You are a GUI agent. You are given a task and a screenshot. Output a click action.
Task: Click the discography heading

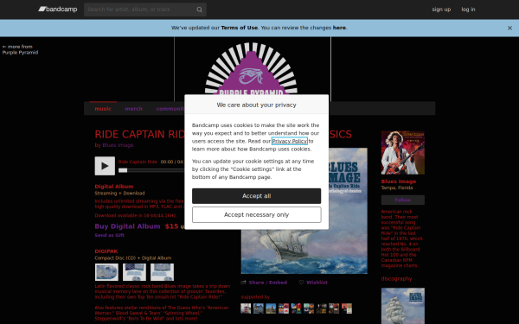pos(396,279)
